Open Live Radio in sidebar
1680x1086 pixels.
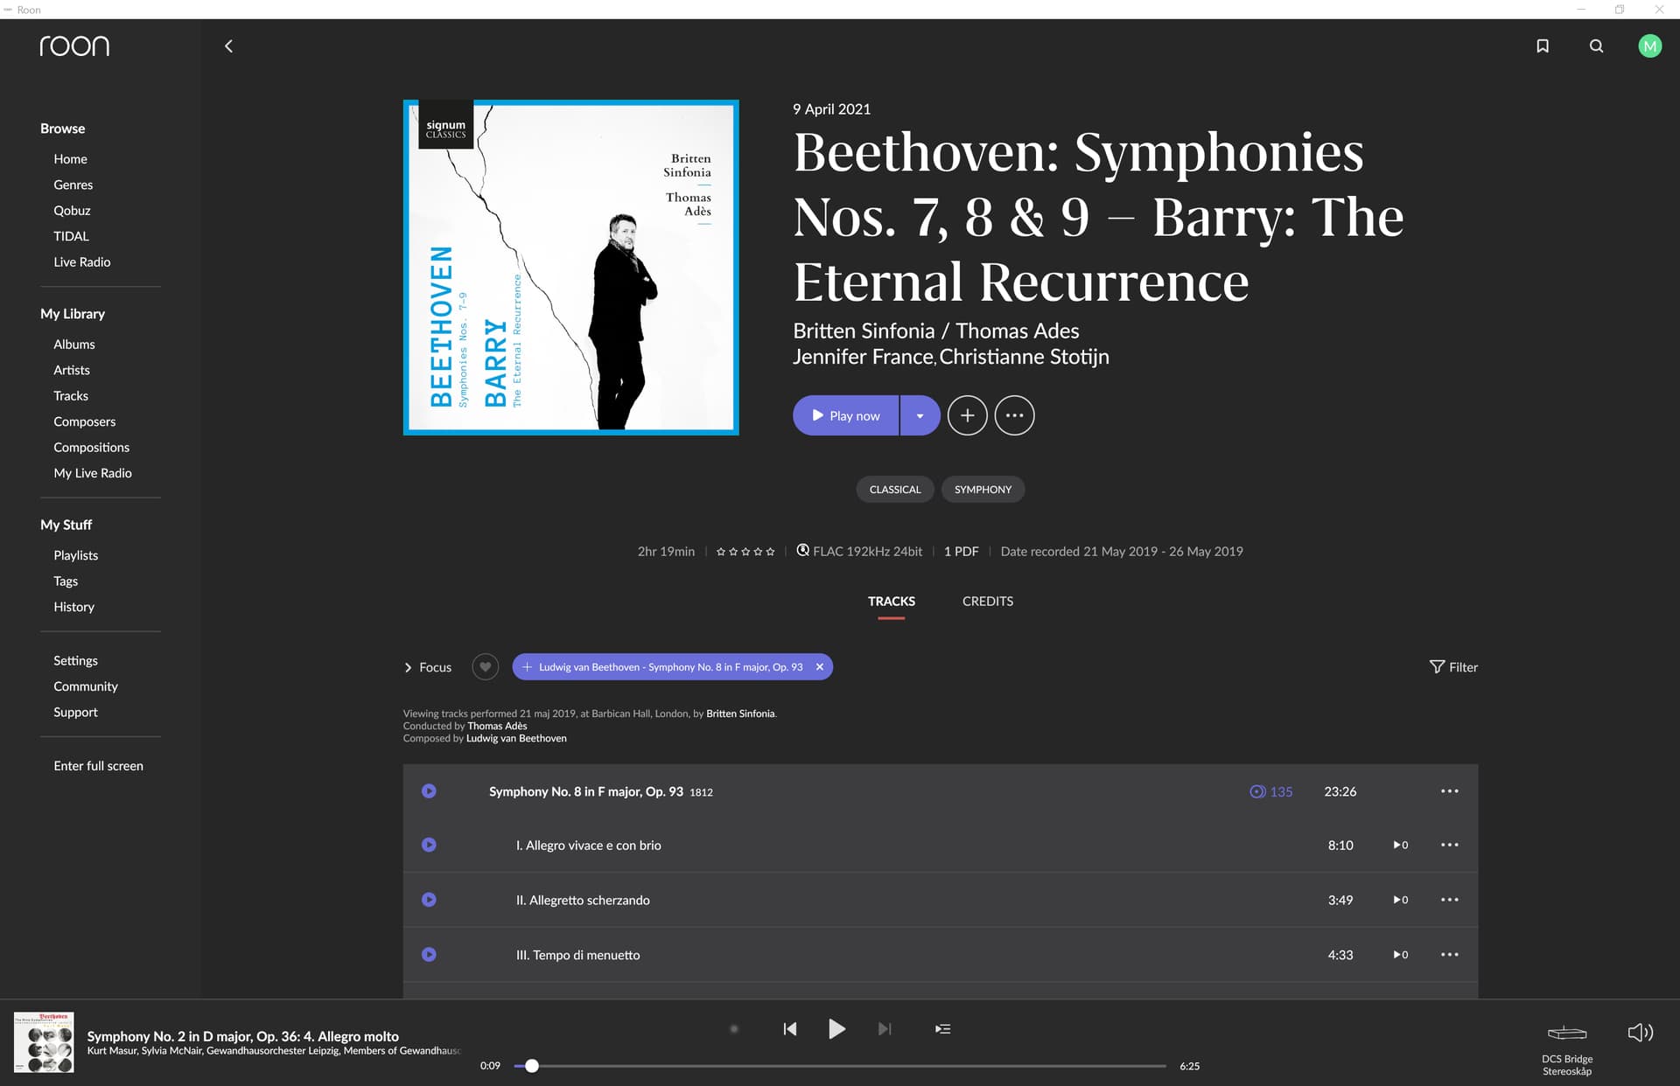pos(81,262)
